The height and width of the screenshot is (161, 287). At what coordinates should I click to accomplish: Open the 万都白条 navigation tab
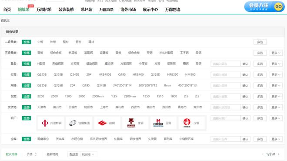point(107,10)
